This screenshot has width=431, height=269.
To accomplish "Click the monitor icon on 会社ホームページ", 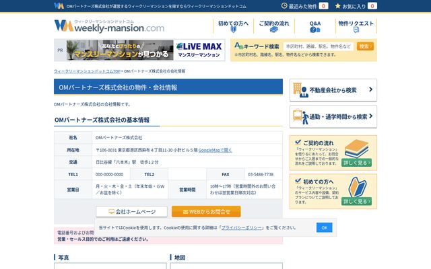I will tap(111, 212).
